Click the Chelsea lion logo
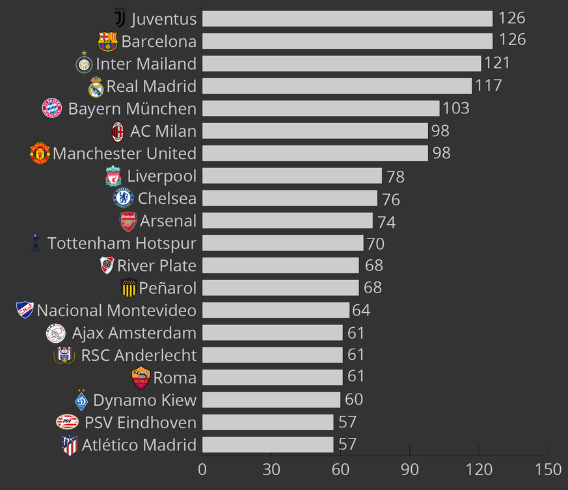This screenshot has height=490, width=568. pyautogui.click(x=123, y=197)
